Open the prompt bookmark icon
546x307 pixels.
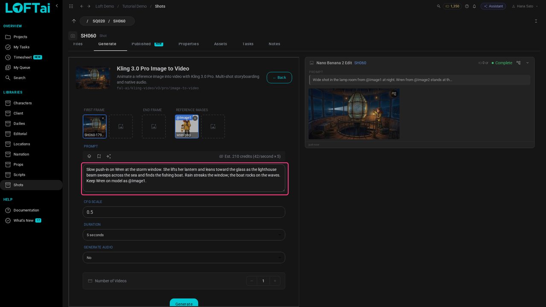pos(99,156)
